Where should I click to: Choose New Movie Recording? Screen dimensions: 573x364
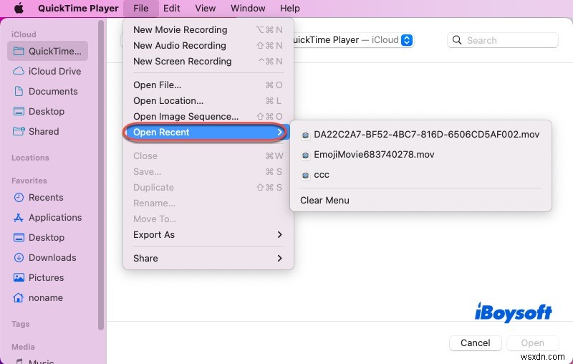208,29
